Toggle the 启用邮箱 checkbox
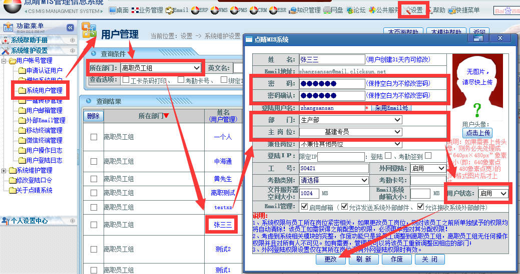Image resolution: width=520 pixels, height=274 pixels. point(304,206)
